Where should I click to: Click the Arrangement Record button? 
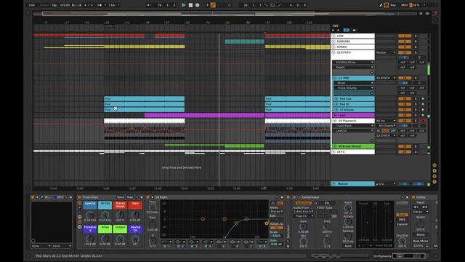click(x=198, y=5)
